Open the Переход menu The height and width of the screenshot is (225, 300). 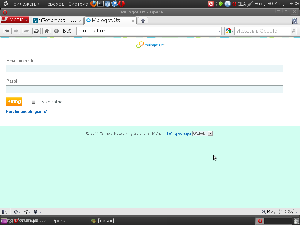54,4
